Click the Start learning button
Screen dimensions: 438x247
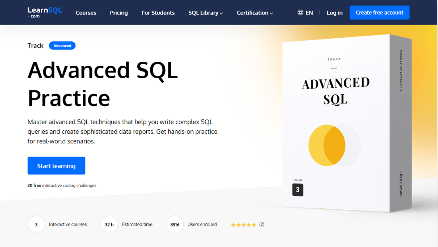(57, 165)
